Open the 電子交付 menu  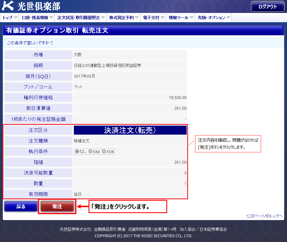(x=153, y=17)
